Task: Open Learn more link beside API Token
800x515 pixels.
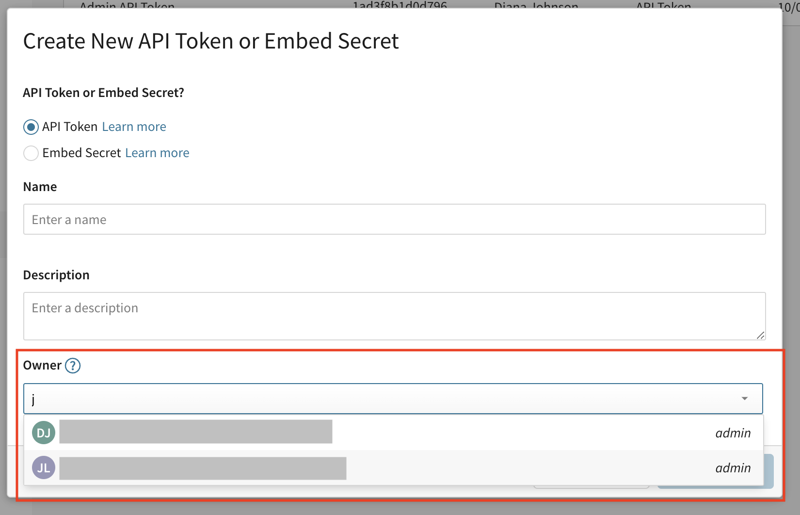Action: pos(134,127)
